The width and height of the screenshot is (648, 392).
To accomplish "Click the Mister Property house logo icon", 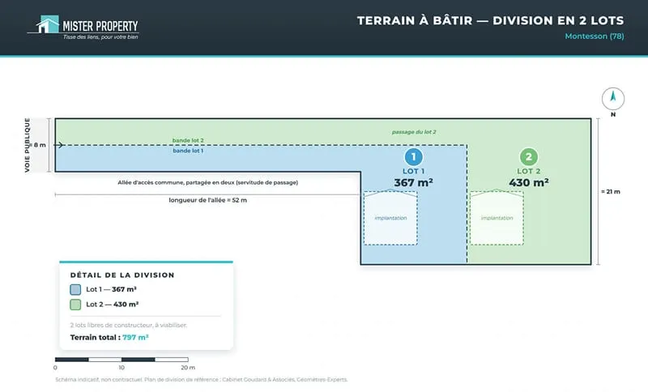I will click(48, 24).
